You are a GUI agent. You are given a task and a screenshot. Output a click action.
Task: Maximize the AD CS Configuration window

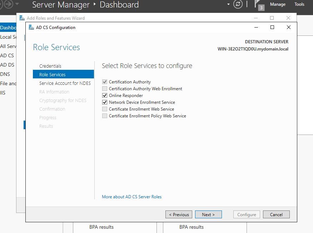click(x=272, y=28)
